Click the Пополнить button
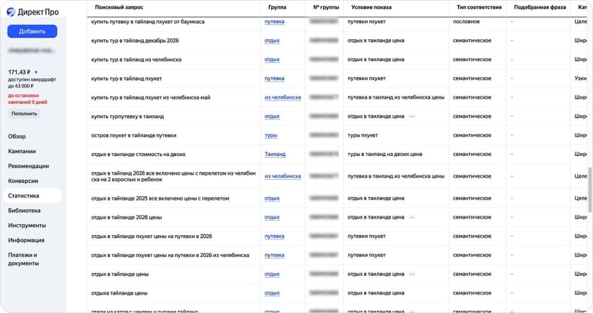Viewport: 593px width, 313px height. (x=24, y=114)
